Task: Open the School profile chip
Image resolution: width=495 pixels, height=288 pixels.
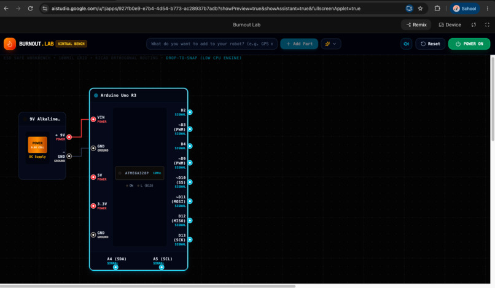Action: 465,9
